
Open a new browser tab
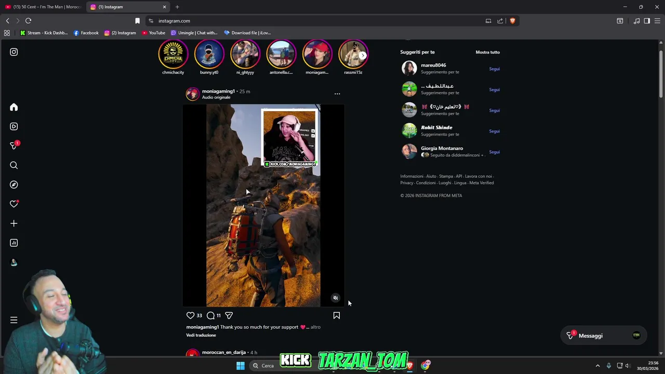click(x=177, y=7)
